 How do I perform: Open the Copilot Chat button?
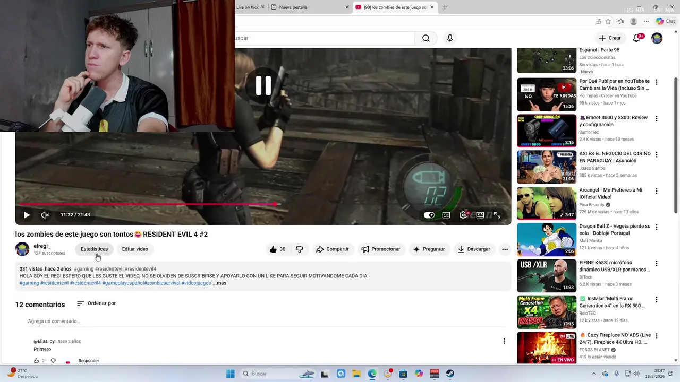[665, 21]
